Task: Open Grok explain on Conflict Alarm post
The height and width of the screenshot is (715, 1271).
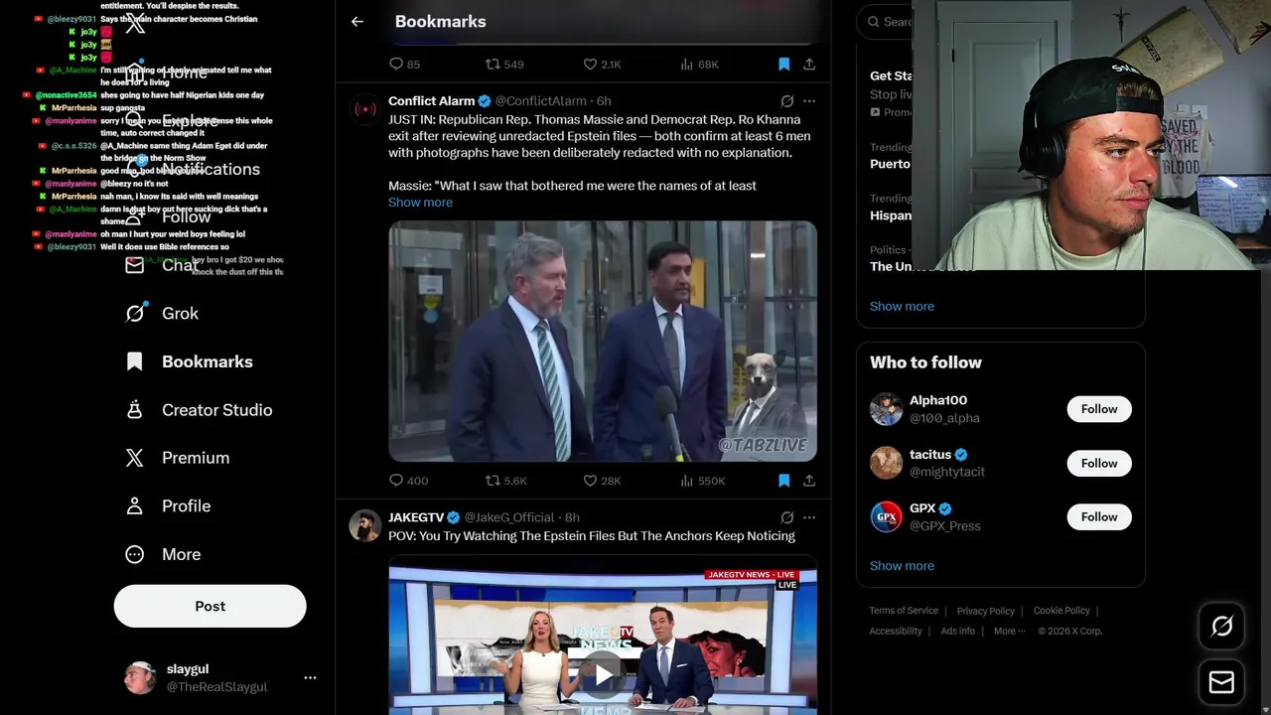Action: tap(787, 101)
